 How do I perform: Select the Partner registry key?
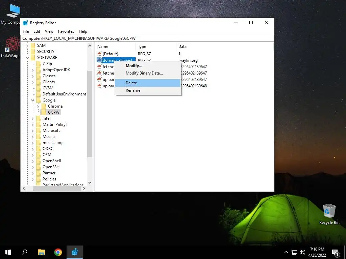pyautogui.click(x=49, y=173)
